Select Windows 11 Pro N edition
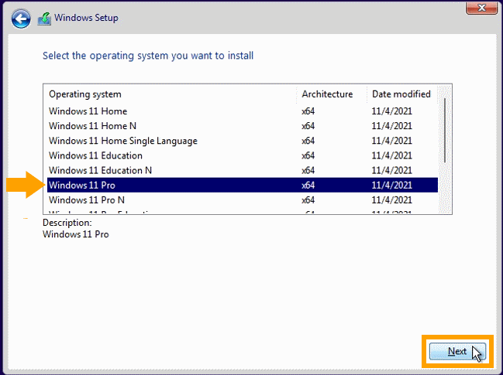 click(243, 200)
